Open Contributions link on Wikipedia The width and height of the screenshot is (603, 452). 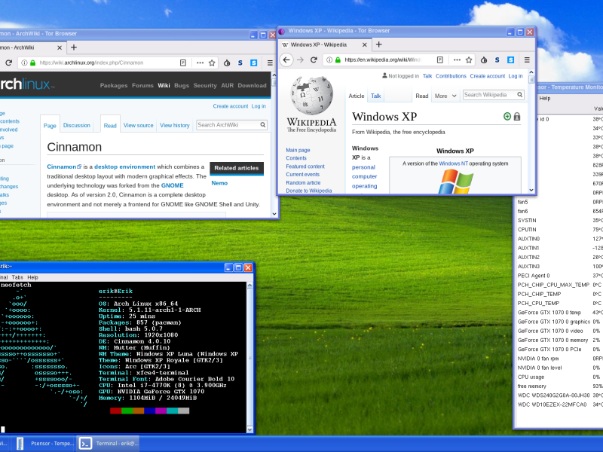[451, 76]
